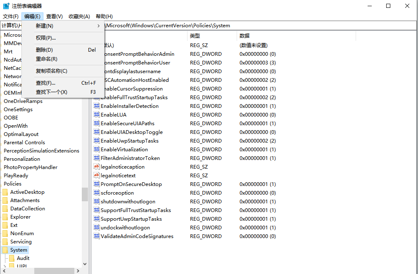Viewport: 418px width, 274px height.
Task: Click the Explorer folder icon
Action: 5,217
